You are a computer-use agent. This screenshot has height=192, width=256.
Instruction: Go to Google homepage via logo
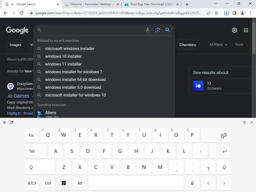[17, 30]
